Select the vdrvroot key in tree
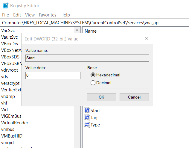Image resolution: width=189 pixels, height=148 pixels. coord(10,70)
